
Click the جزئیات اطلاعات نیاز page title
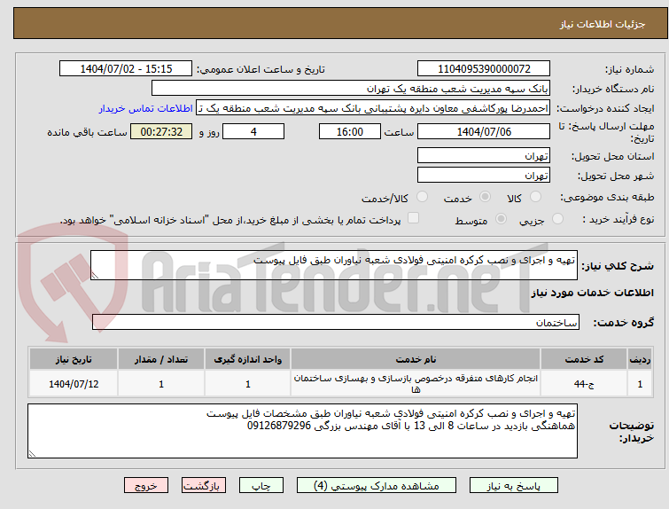(x=603, y=24)
